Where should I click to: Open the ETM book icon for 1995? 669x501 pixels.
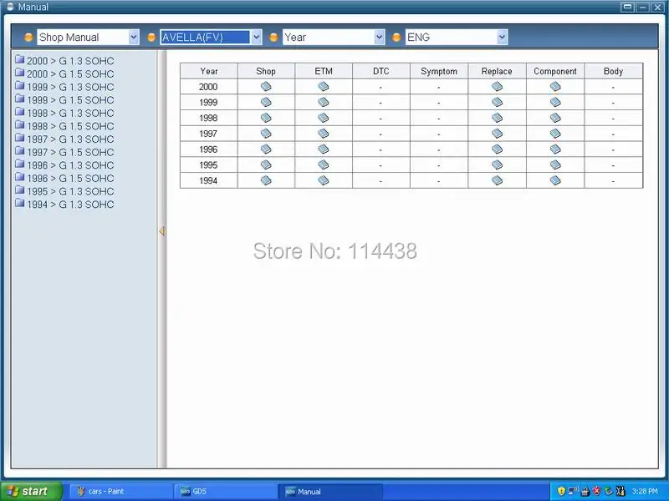pos(324,164)
